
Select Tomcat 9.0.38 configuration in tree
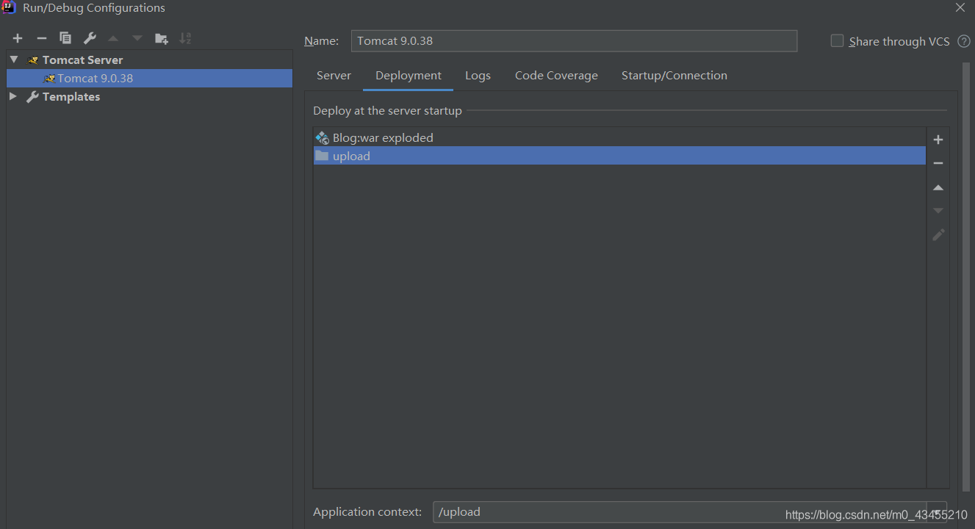click(x=149, y=78)
